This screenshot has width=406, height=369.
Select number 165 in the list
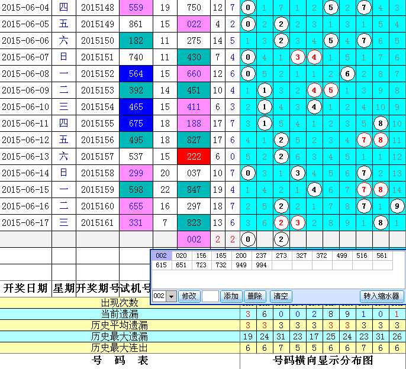click(x=221, y=255)
